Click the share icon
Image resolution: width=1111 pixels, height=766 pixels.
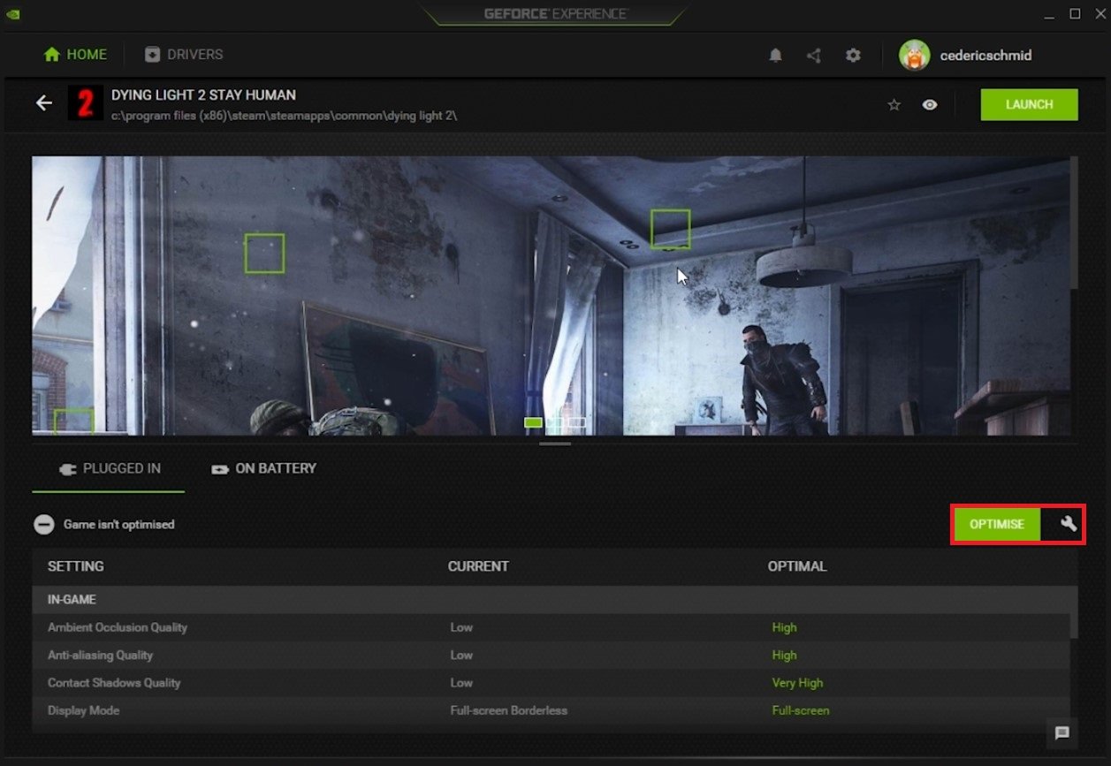814,55
